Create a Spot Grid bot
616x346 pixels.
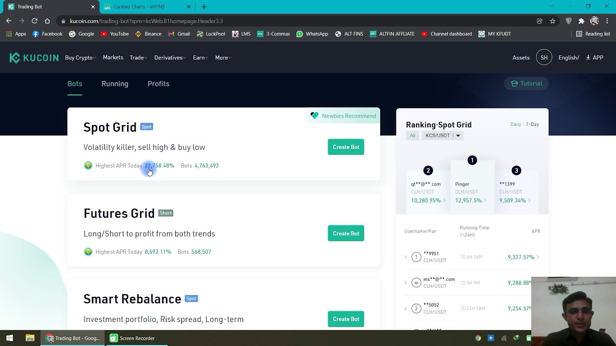point(346,147)
